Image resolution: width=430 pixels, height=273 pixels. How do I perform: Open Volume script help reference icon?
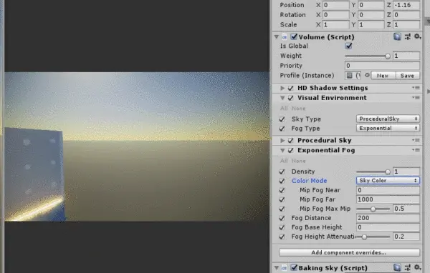(397, 36)
